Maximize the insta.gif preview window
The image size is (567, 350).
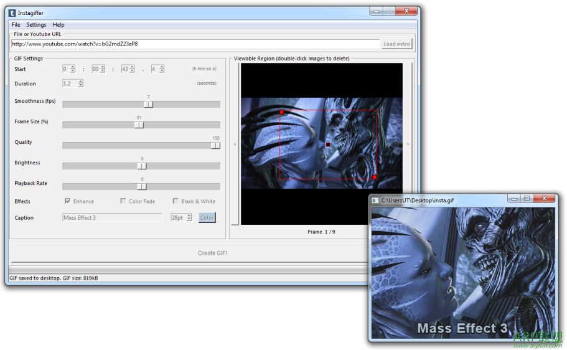pyautogui.click(x=527, y=199)
